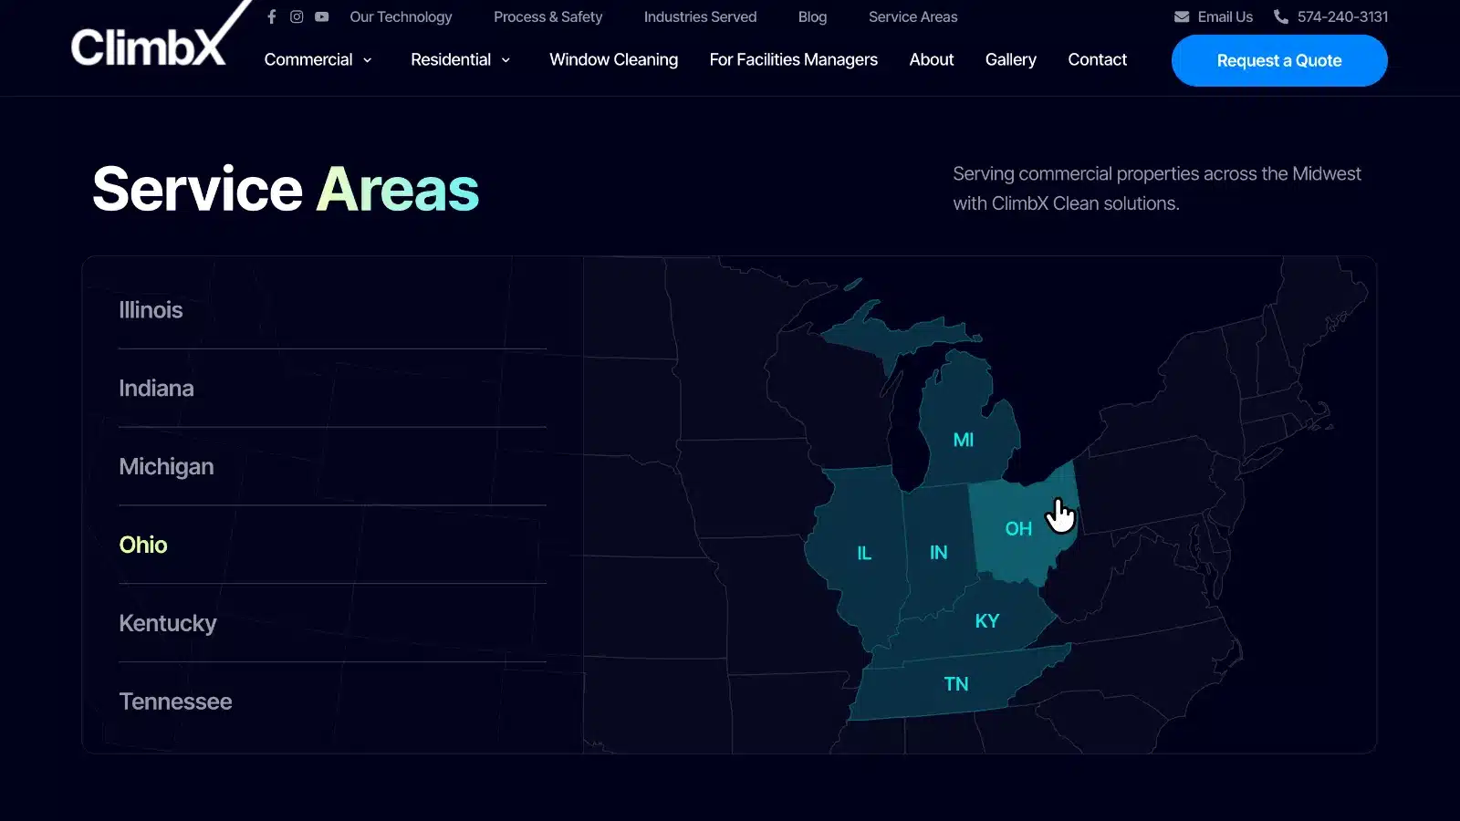Click the OH state on the map
Image resolution: width=1460 pixels, height=821 pixels.
[1018, 529]
